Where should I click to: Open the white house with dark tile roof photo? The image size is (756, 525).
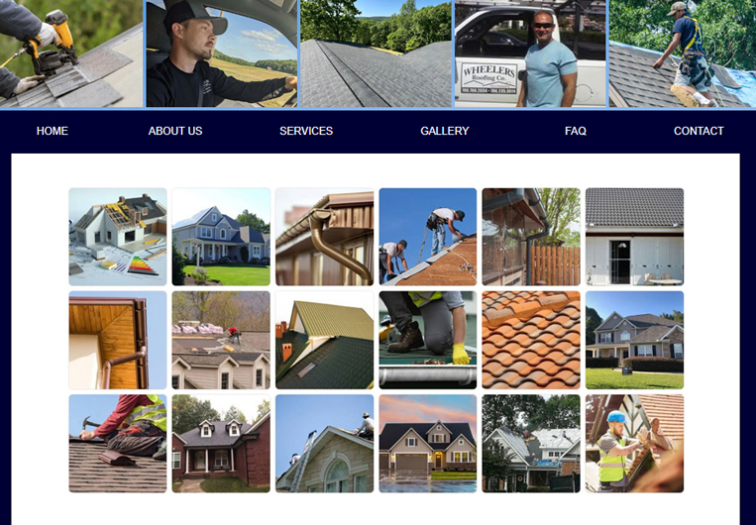pos(634,237)
